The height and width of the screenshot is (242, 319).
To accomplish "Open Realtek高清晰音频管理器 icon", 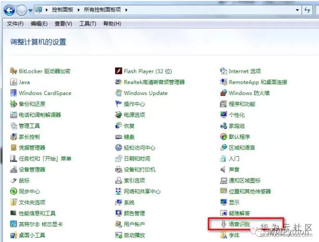I will [119, 82].
